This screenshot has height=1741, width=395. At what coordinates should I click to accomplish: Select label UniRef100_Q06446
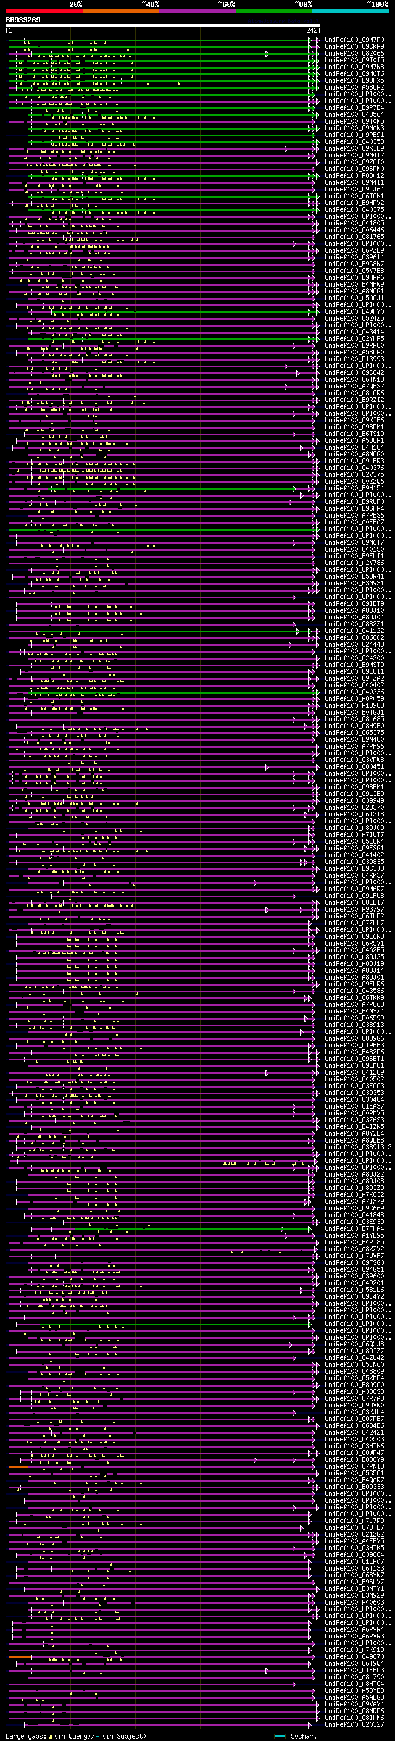pyautogui.click(x=354, y=230)
